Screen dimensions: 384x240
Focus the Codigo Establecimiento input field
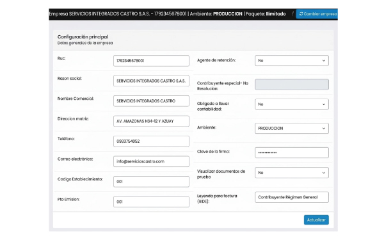[151, 182]
